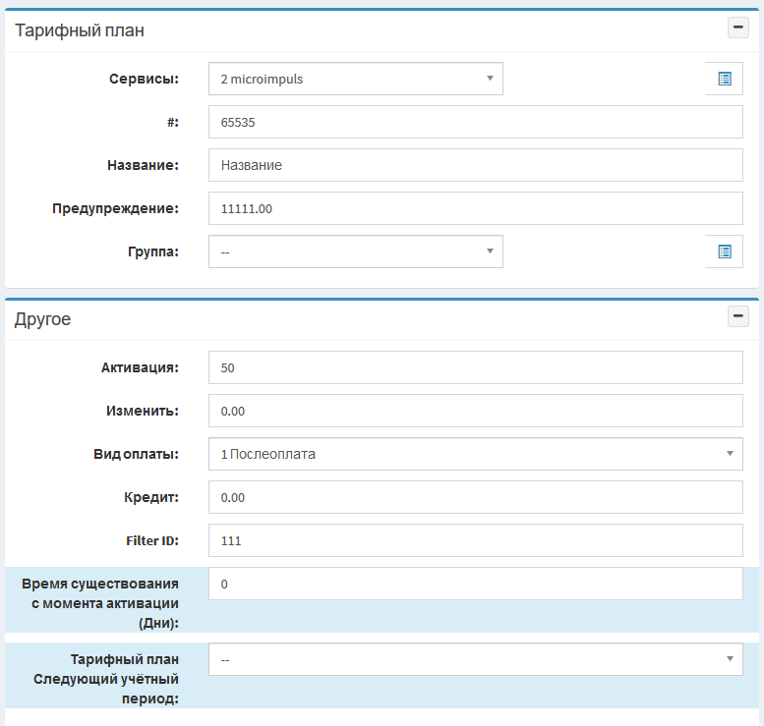Image resolution: width=764 pixels, height=726 pixels.
Task: Focus the Изменить input field
Action: 475,411
